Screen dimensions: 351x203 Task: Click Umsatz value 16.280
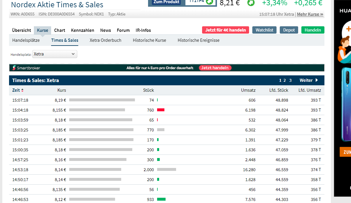[x=249, y=170]
